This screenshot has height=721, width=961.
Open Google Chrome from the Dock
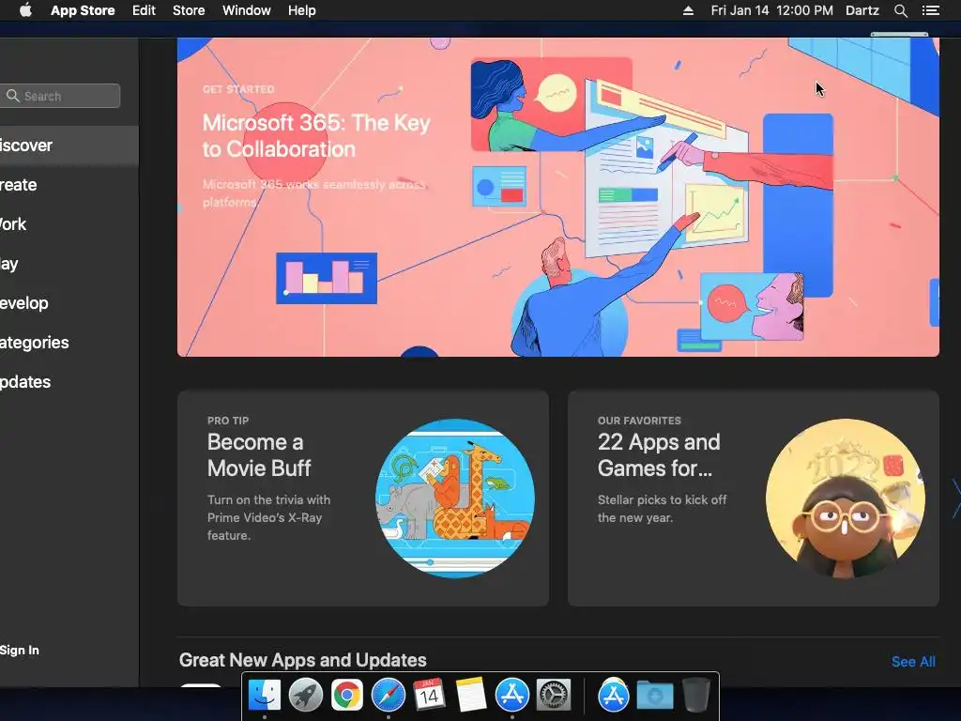pyautogui.click(x=347, y=696)
